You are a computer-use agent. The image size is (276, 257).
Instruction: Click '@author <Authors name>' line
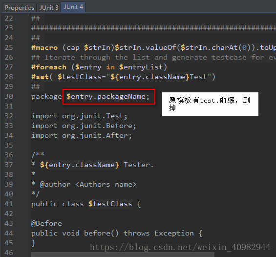(x=84, y=185)
